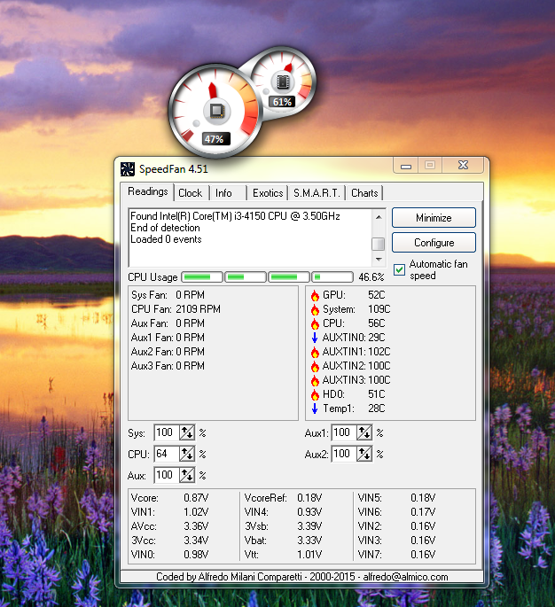Click the GPU temperature flame icon

pos(315,295)
